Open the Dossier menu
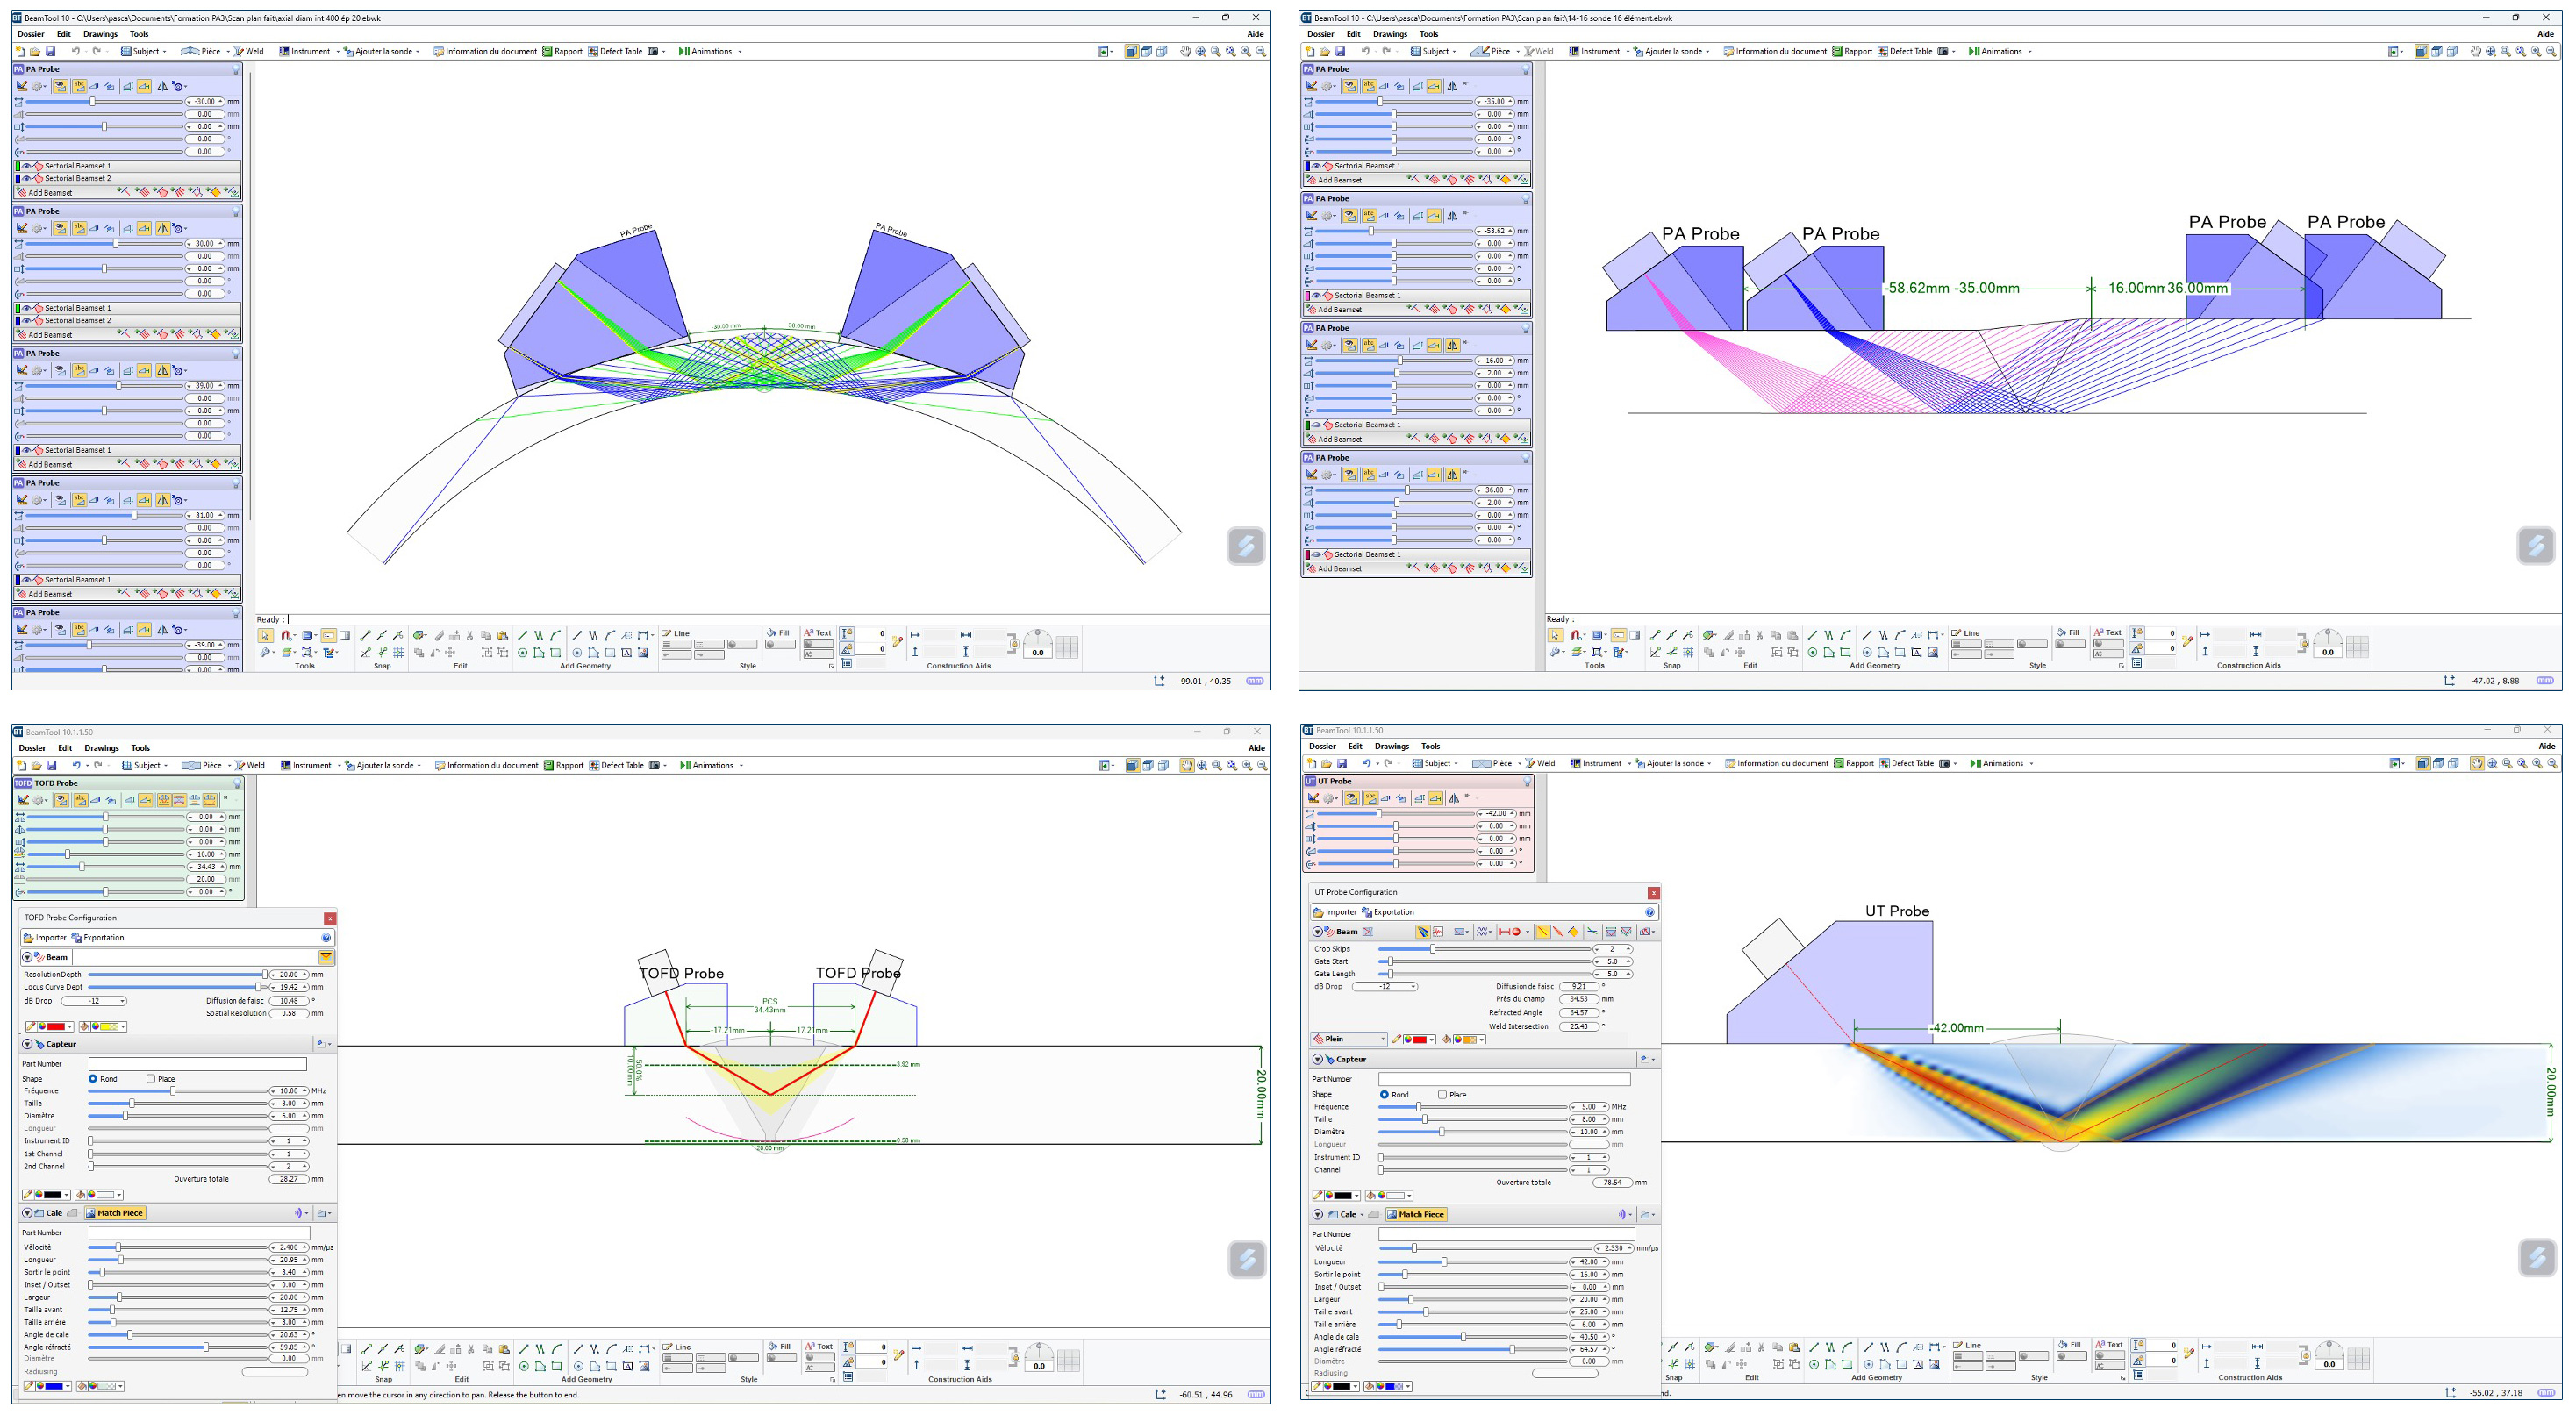Viewport: 2576px width, 1415px height. coord(31,33)
